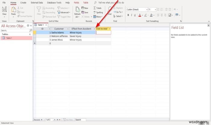Click Effect from Accident column header
Viewport: 211px width, 125px height.
tap(82, 29)
